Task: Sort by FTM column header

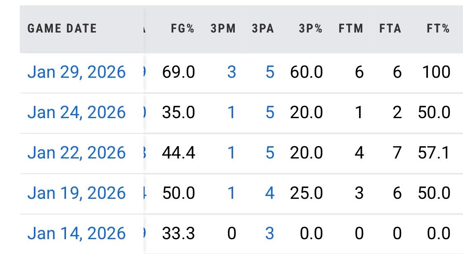Action: tap(351, 28)
